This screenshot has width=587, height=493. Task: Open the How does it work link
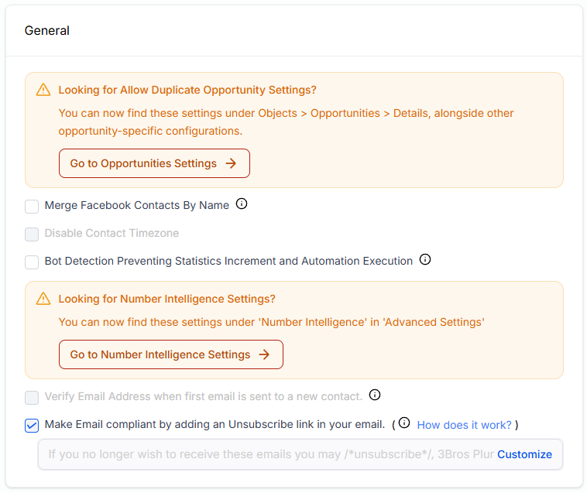[464, 425]
